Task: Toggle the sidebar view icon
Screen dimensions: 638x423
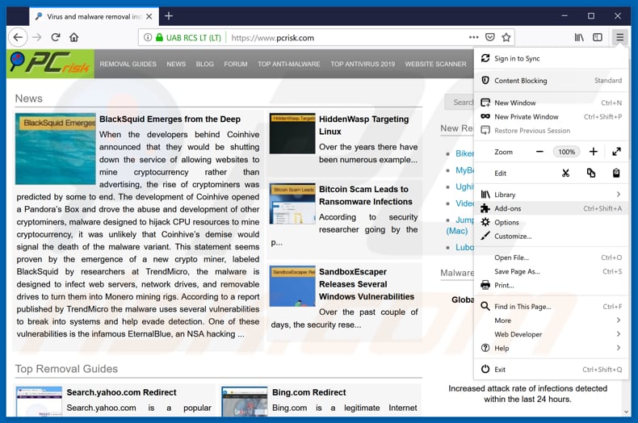Action: (598, 38)
